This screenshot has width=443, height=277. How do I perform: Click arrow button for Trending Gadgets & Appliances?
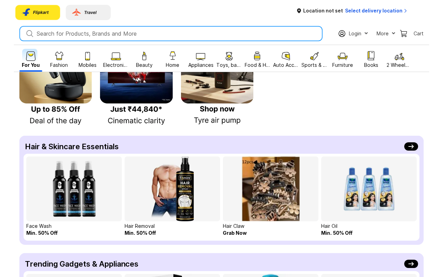click(411, 264)
